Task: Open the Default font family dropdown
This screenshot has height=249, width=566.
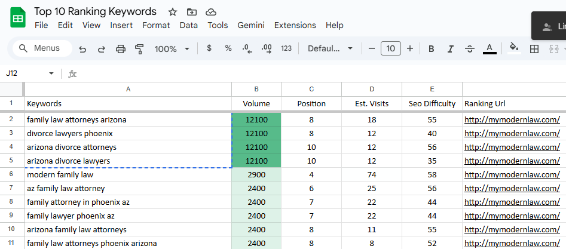Action: (330, 48)
